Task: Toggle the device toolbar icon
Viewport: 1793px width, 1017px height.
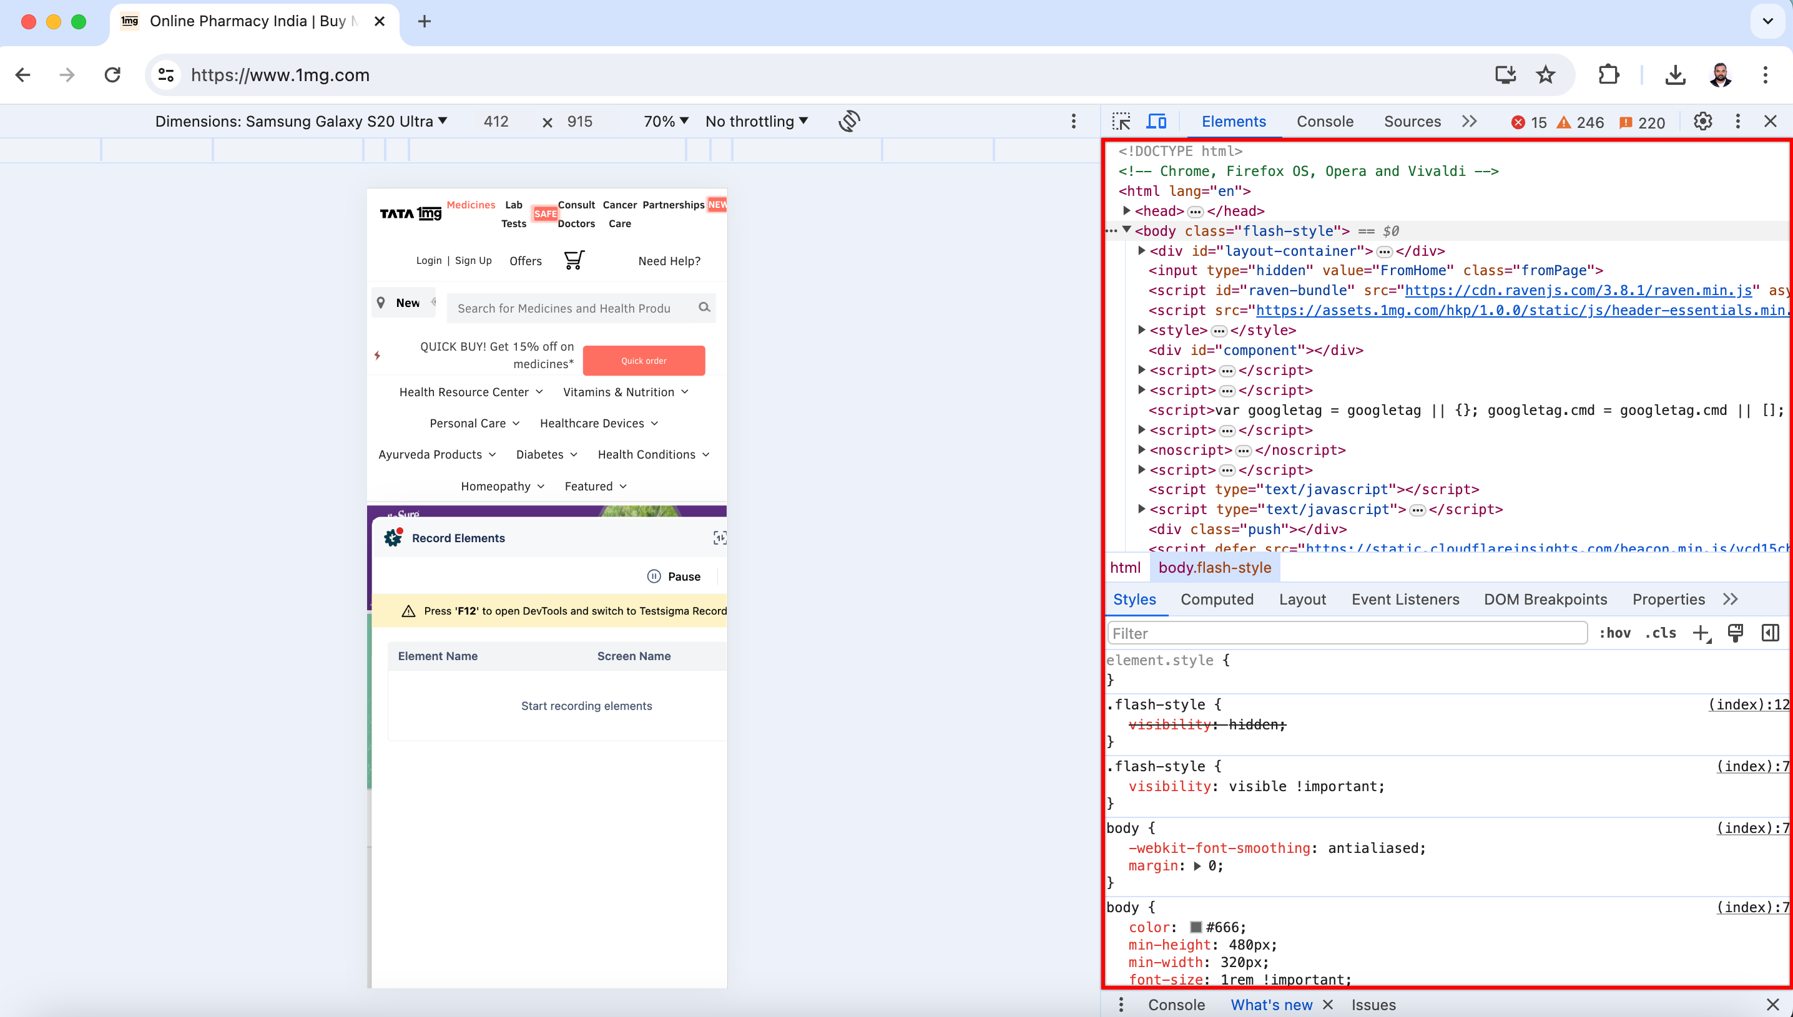Action: point(1156,122)
